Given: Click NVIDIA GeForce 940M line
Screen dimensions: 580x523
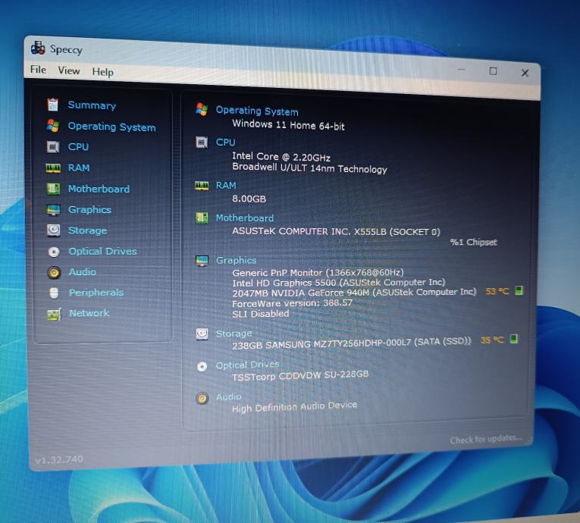Looking at the screenshot, I should click(x=354, y=293).
